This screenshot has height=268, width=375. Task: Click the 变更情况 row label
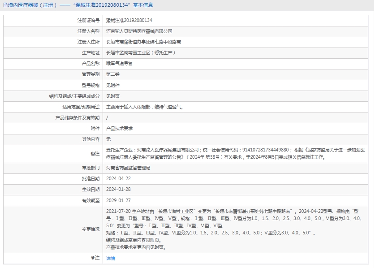click(x=90, y=229)
